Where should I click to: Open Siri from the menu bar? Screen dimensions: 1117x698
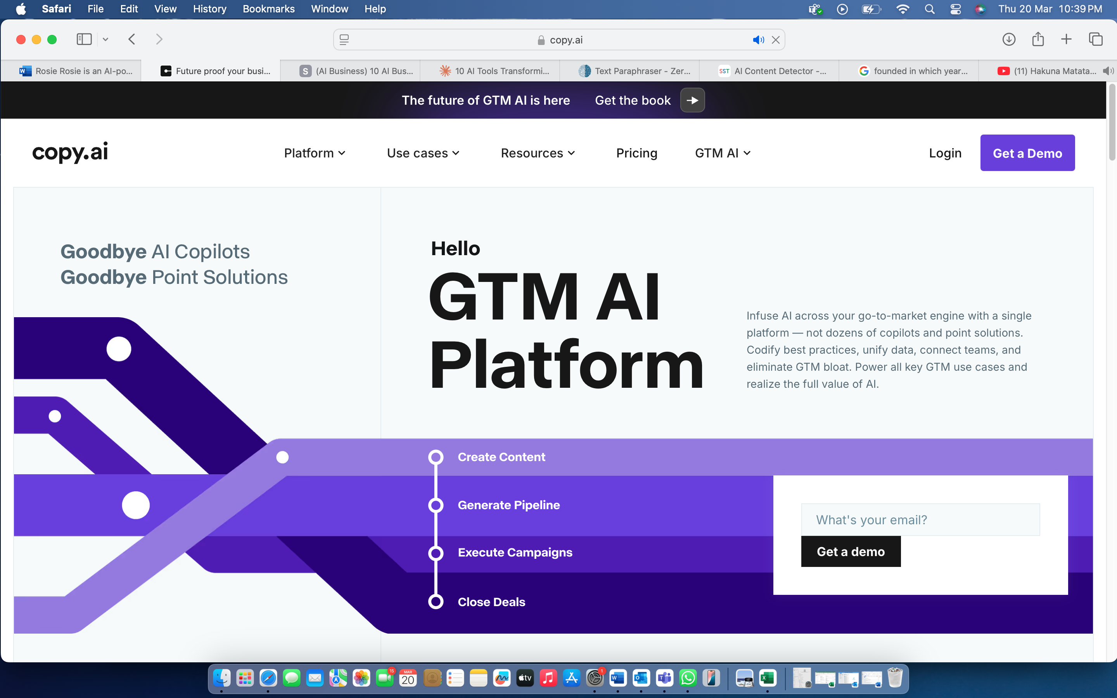tap(980, 9)
